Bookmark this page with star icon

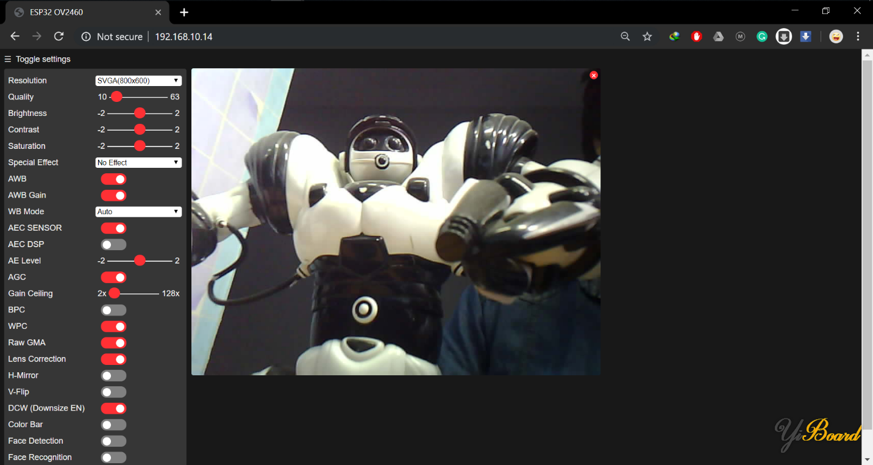point(647,37)
